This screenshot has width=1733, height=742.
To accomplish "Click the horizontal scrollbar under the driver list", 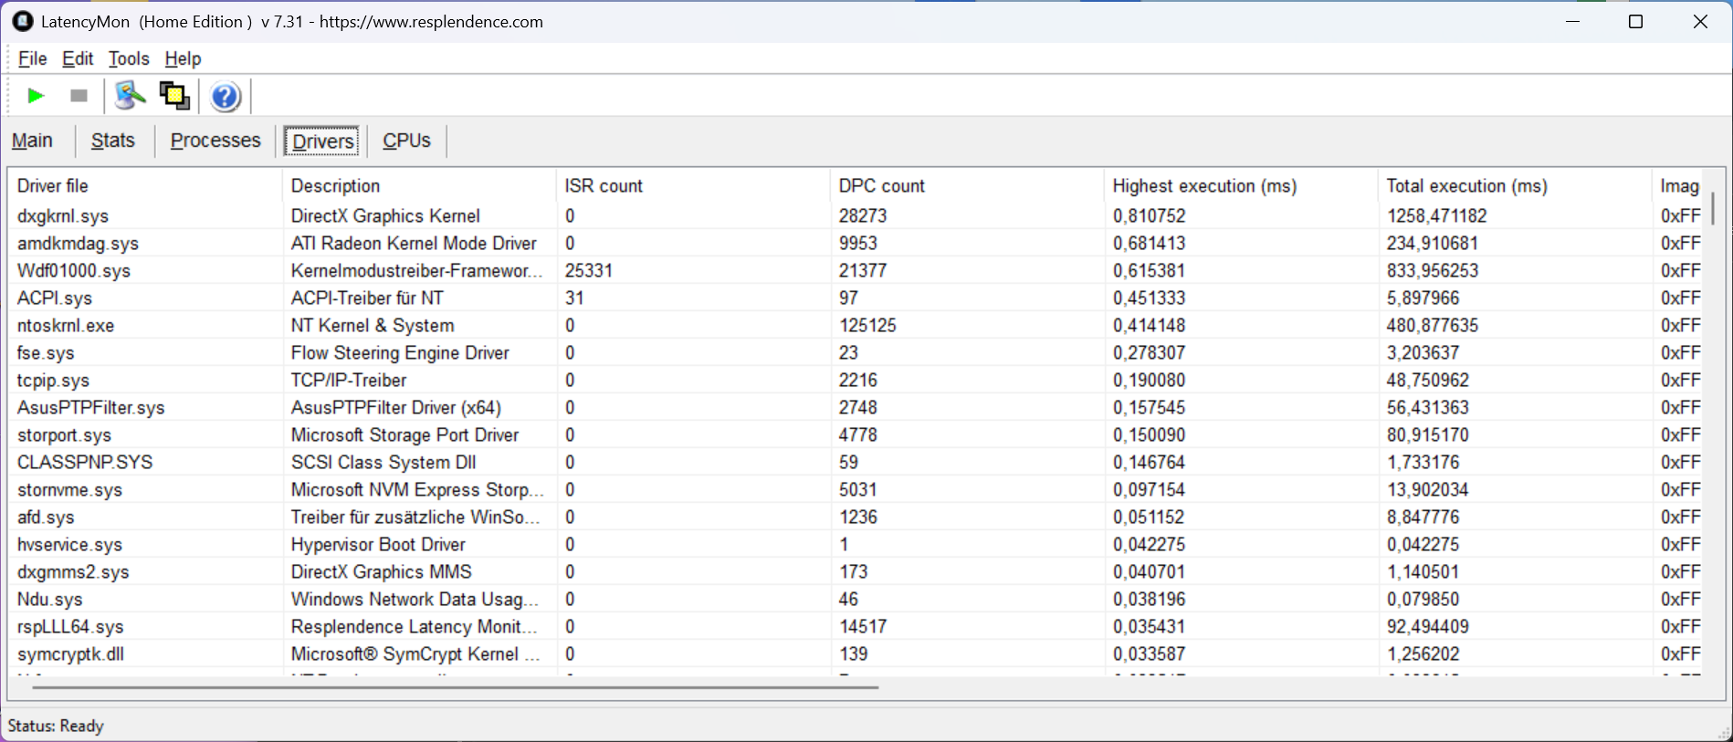I will pos(457,687).
